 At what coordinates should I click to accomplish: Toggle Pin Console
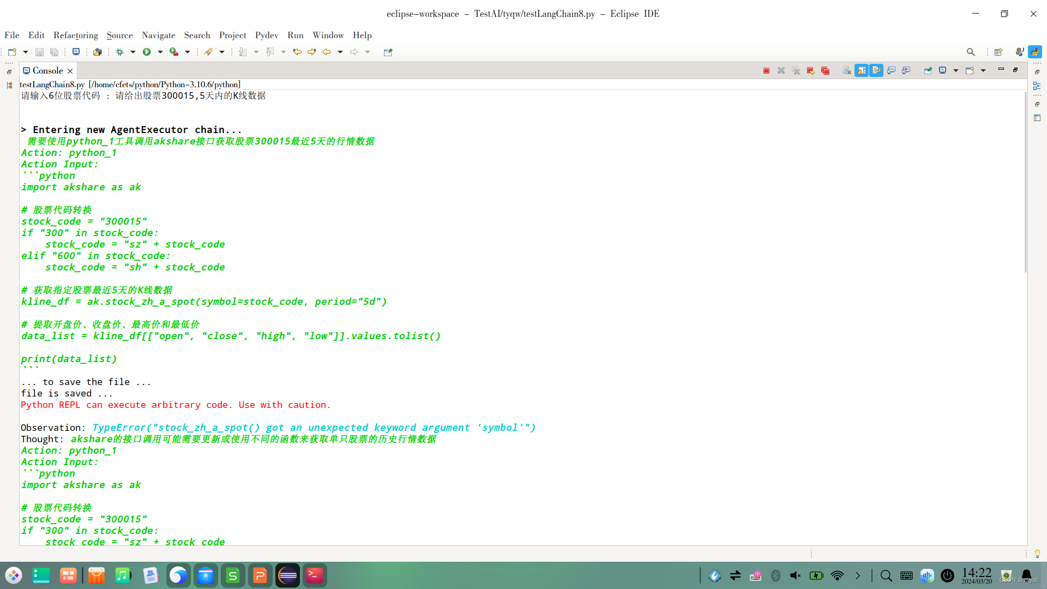pyautogui.click(x=928, y=70)
